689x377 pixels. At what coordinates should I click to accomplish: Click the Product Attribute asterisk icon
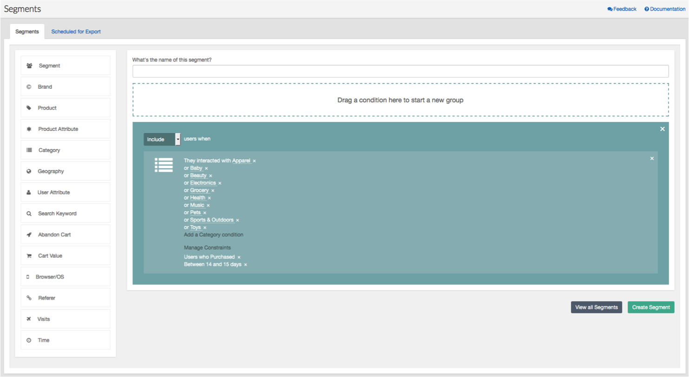29,129
